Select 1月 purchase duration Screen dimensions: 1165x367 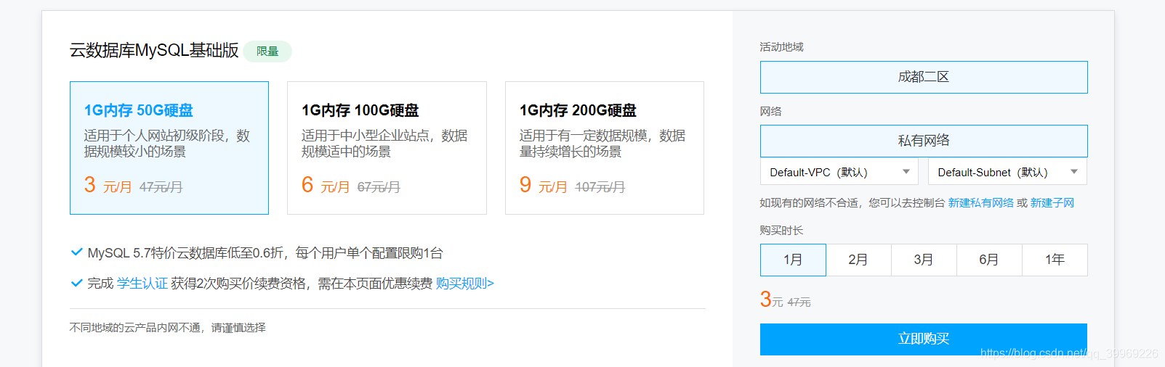coord(793,260)
